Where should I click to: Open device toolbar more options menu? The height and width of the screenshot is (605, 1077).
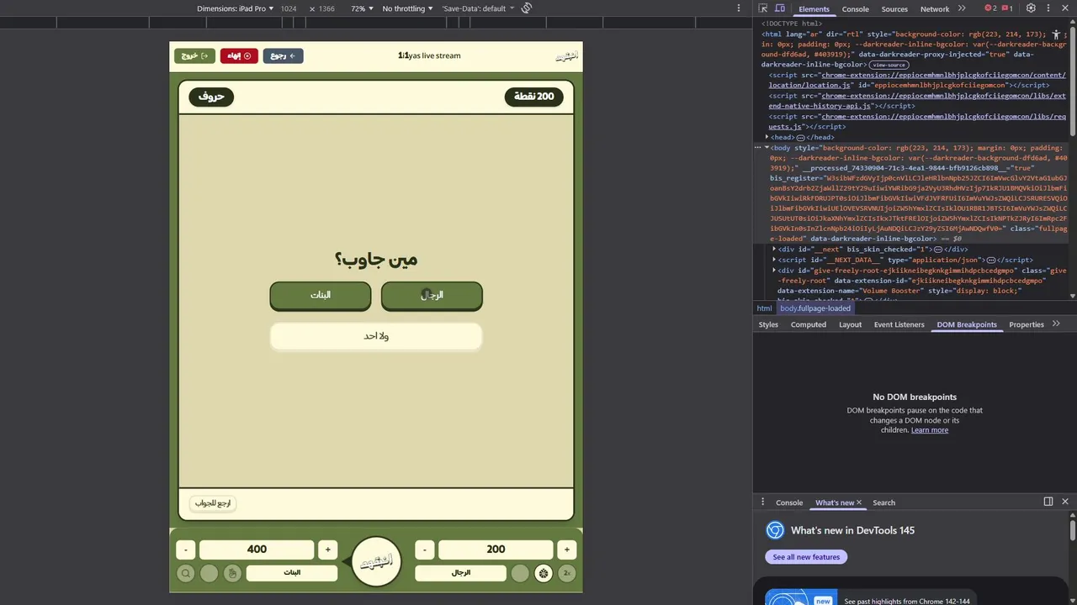click(x=739, y=8)
